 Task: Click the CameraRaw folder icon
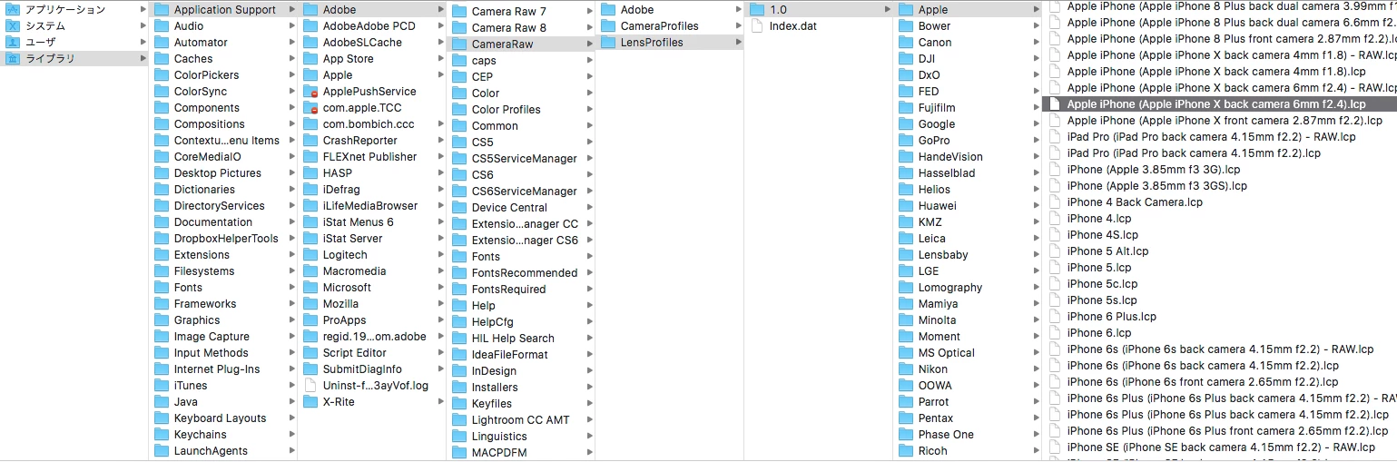point(459,44)
